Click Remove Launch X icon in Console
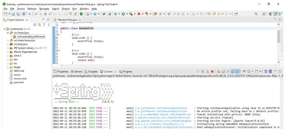This screenshot has height=135, width=288. (203, 71)
